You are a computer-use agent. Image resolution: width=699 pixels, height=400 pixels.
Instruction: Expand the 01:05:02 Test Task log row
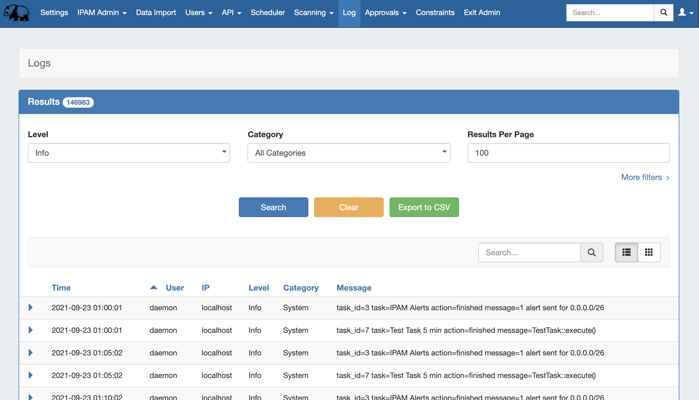(31, 375)
